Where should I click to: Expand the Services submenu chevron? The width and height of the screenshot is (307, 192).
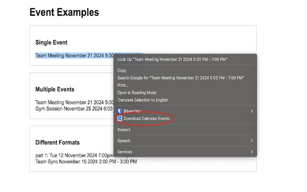[x=252, y=152]
